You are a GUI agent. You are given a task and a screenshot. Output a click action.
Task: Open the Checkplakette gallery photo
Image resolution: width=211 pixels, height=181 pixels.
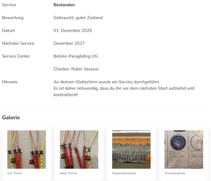[184, 149]
